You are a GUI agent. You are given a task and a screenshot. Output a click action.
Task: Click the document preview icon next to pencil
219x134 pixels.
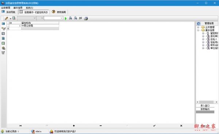14,18
